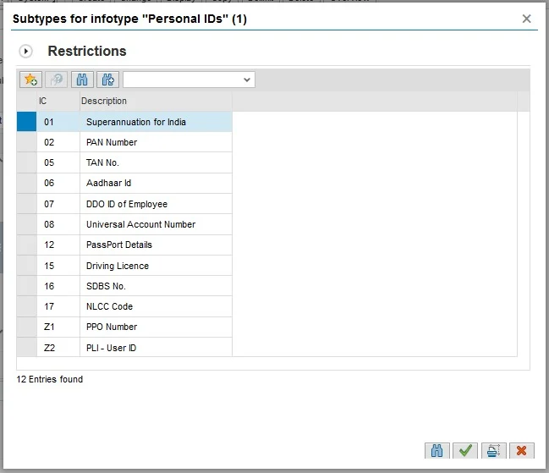Click the IC column header
This screenshot has height=473, width=549.
58,102
